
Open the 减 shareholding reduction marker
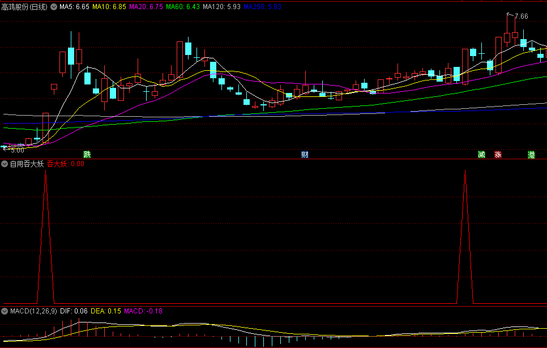pos(482,155)
